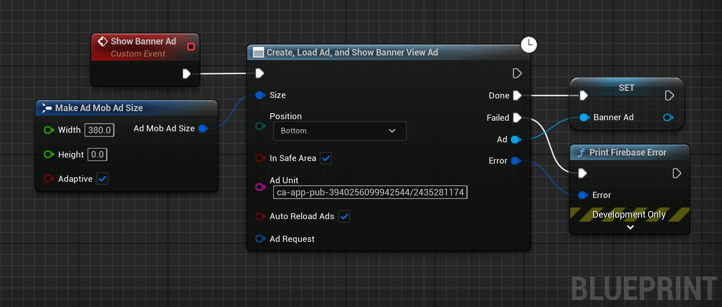The height and width of the screenshot is (307, 722).
Task: Click Print Firebase Error execution input pin
Action: pyautogui.click(x=582, y=174)
